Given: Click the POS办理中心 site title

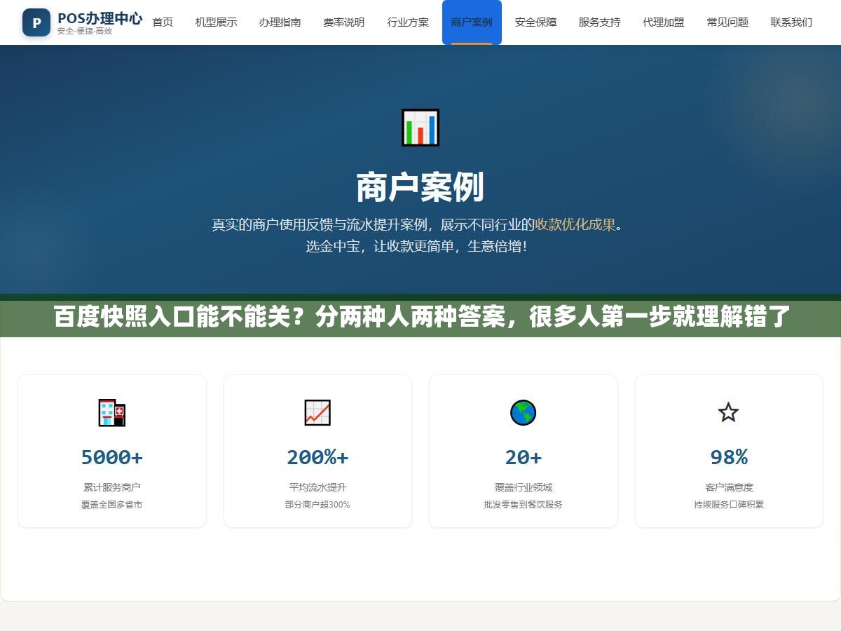Looking at the screenshot, I should tap(100, 18).
